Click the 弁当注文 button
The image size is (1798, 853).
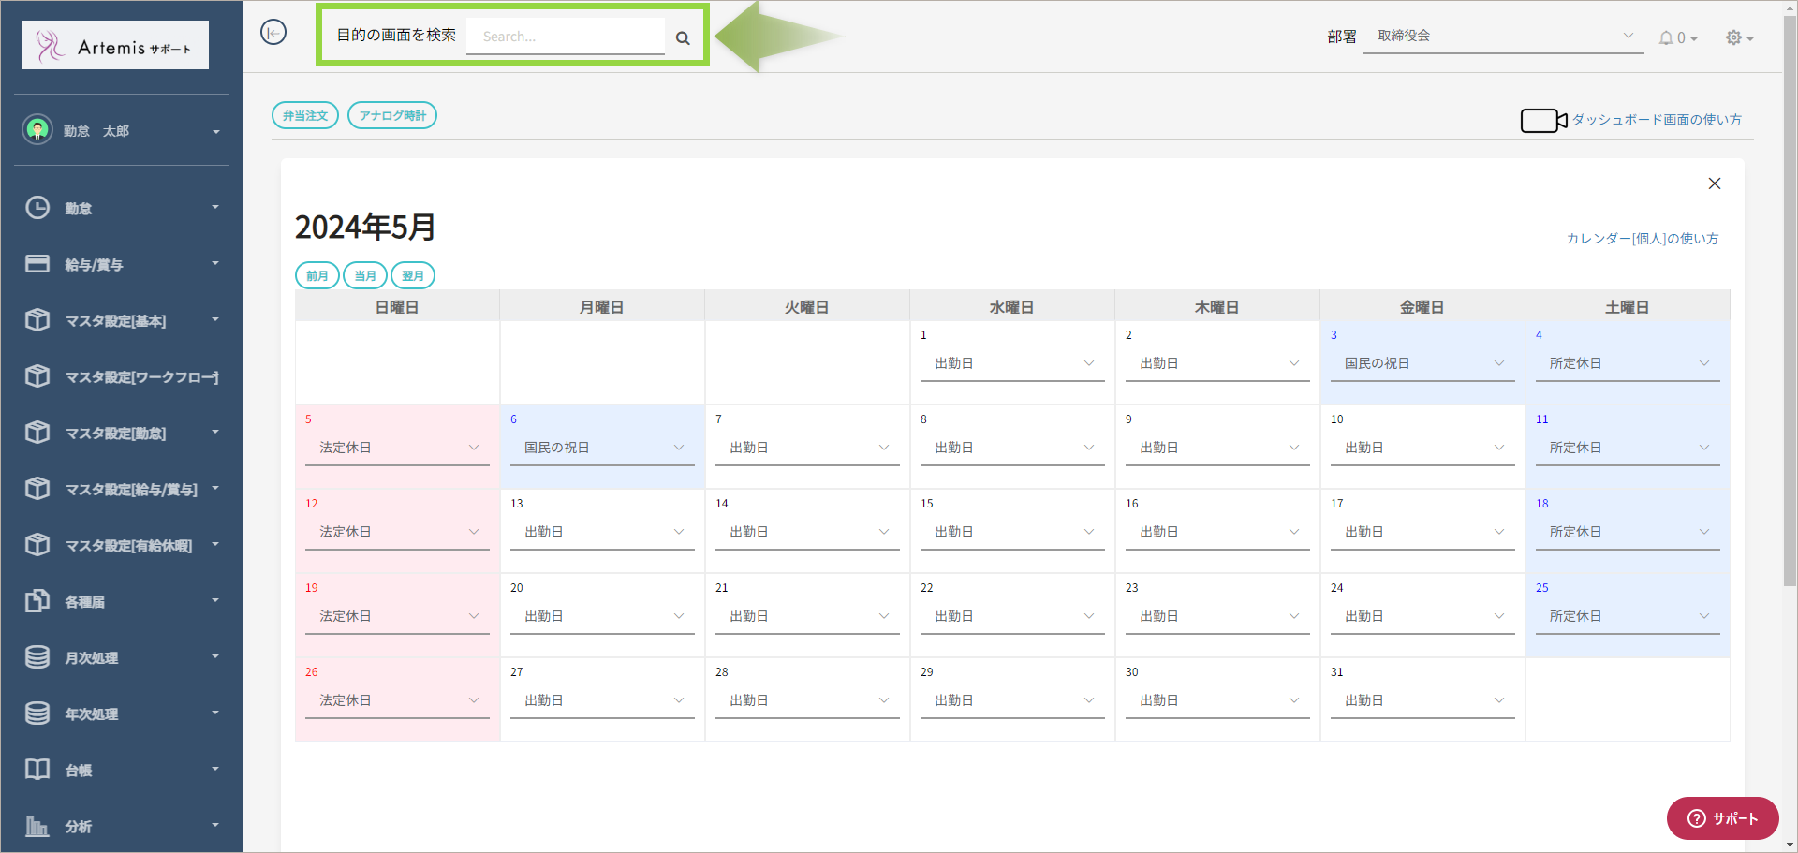(305, 116)
